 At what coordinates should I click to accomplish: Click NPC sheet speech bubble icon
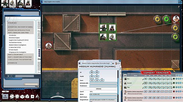[119, 63]
